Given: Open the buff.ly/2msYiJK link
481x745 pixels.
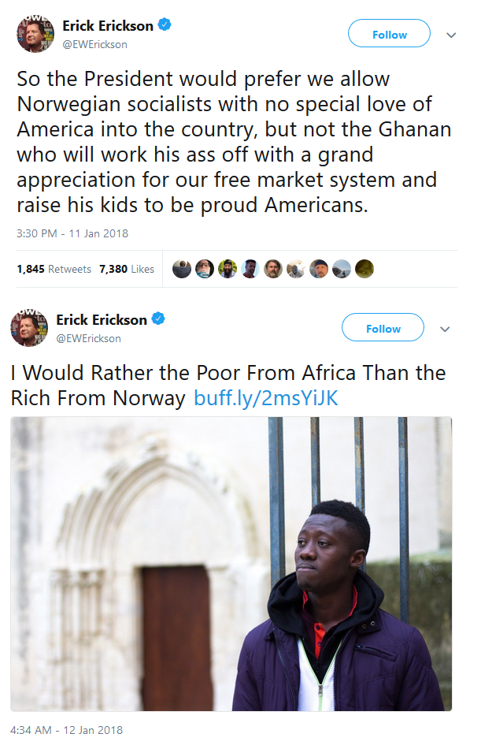Looking at the screenshot, I should [x=266, y=398].
